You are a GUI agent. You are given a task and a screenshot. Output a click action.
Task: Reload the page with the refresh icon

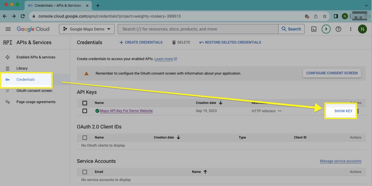click(x=23, y=16)
